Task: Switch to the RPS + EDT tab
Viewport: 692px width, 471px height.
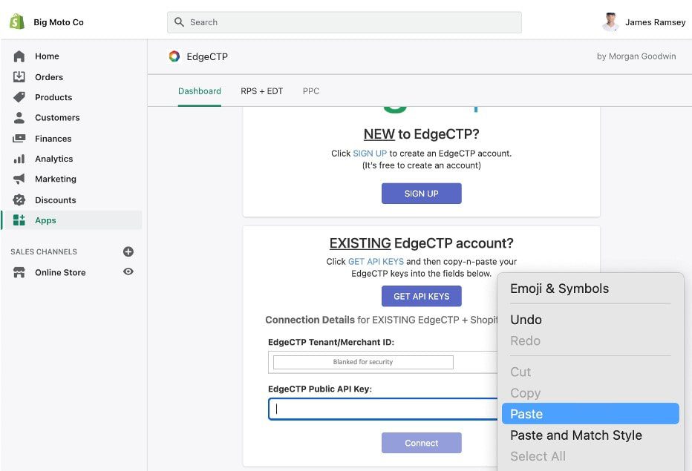Action: (x=261, y=90)
